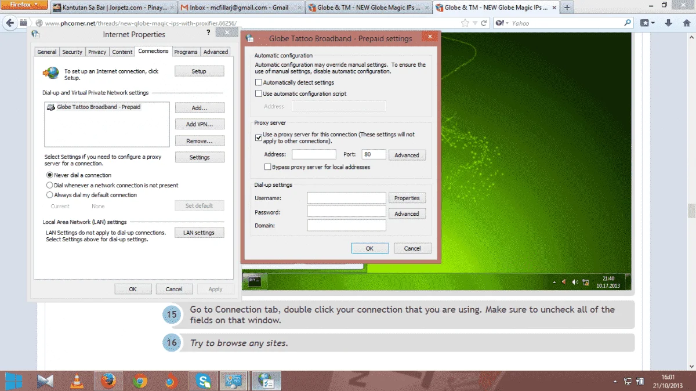This screenshot has height=391, width=696.
Task: Click the Password input field
Action: pyautogui.click(x=347, y=211)
